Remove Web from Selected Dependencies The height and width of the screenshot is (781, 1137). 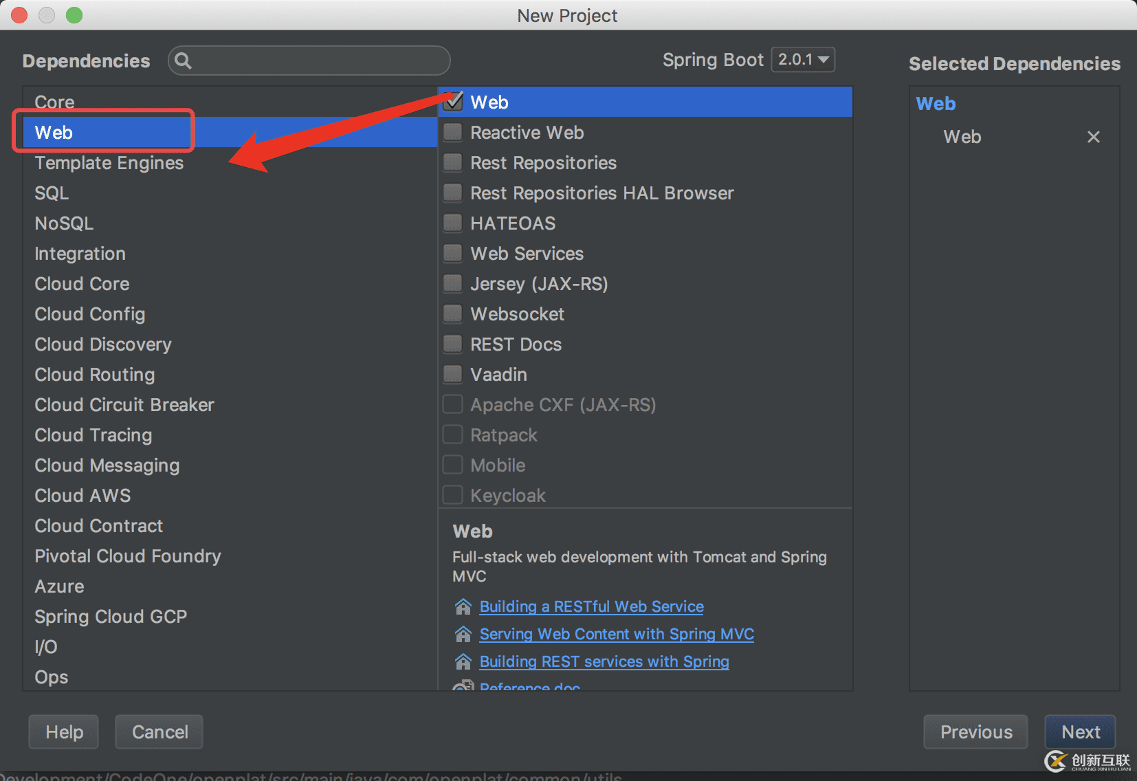(x=1093, y=137)
